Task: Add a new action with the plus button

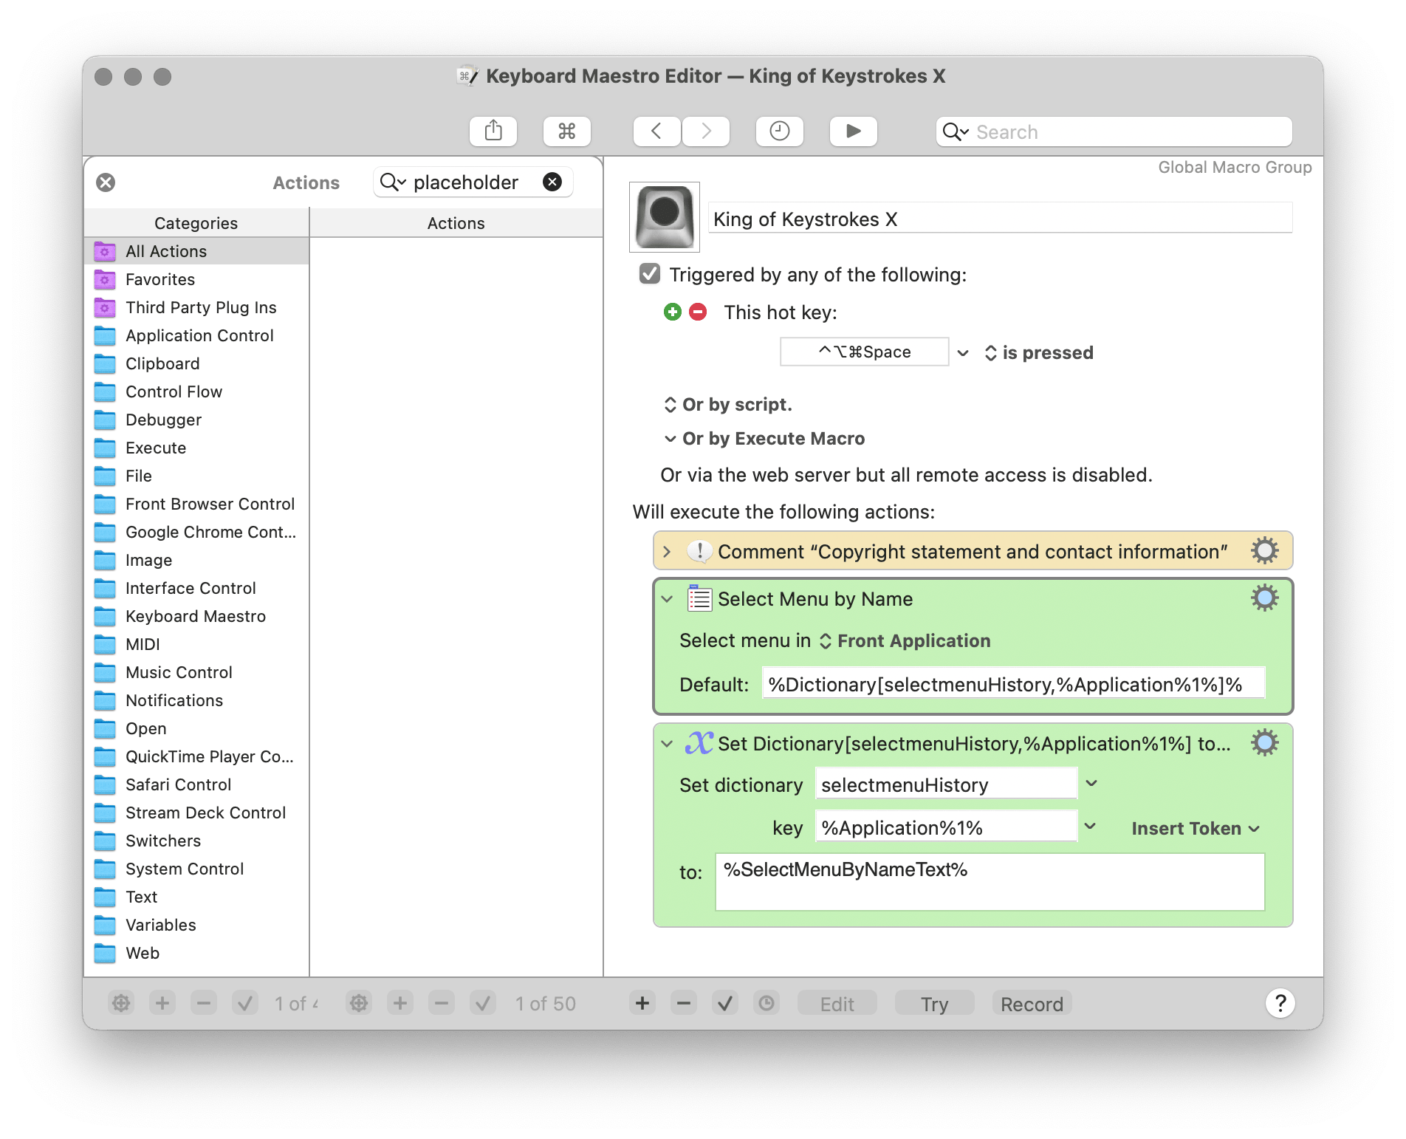Action: (642, 1003)
